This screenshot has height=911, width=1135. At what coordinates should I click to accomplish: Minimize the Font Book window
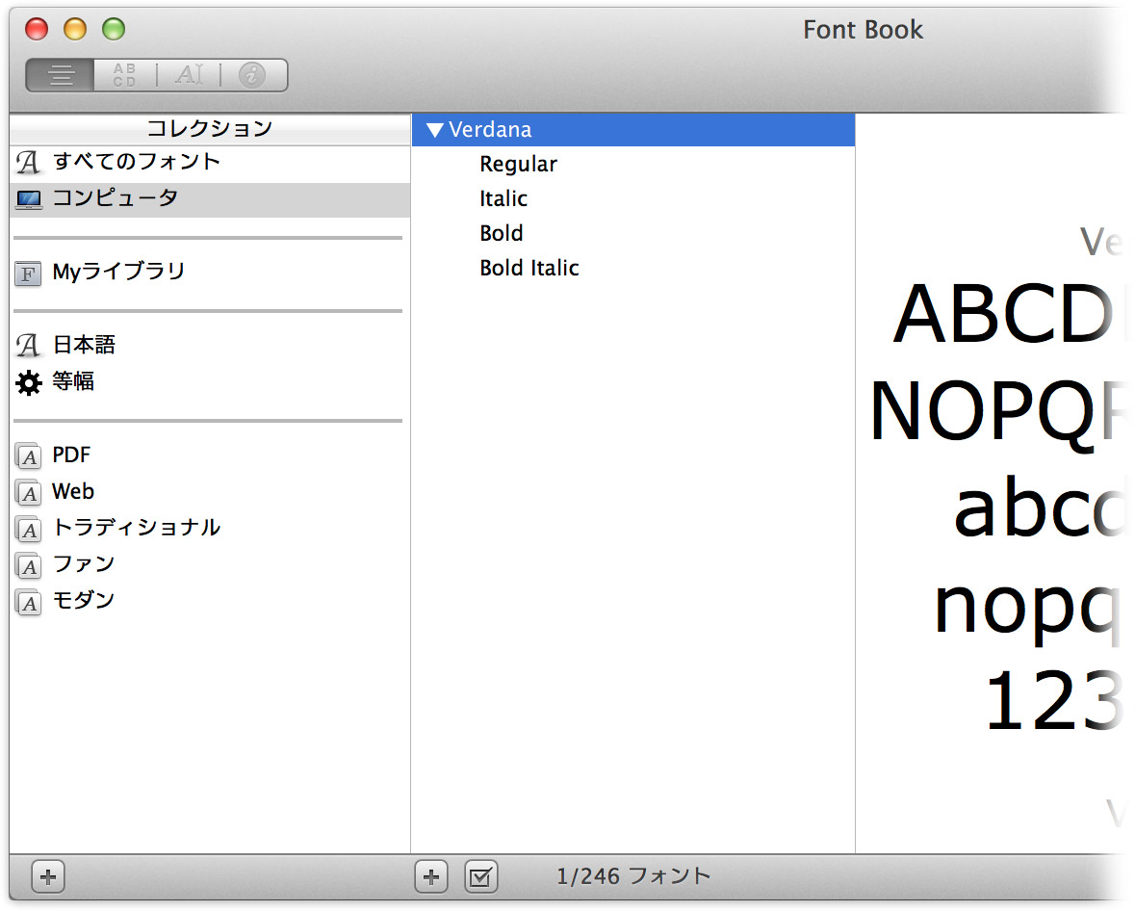74,29
